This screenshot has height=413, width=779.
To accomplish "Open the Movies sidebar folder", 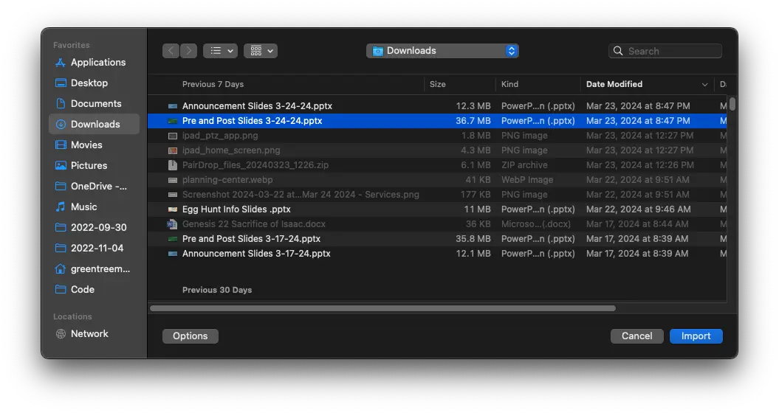I will click(86, 145).
